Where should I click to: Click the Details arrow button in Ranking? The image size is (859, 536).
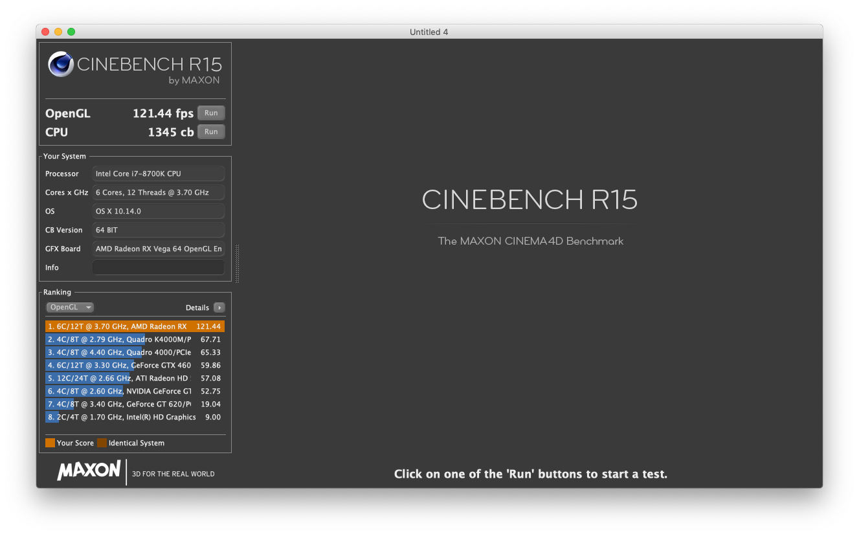(x=219, y=307)
